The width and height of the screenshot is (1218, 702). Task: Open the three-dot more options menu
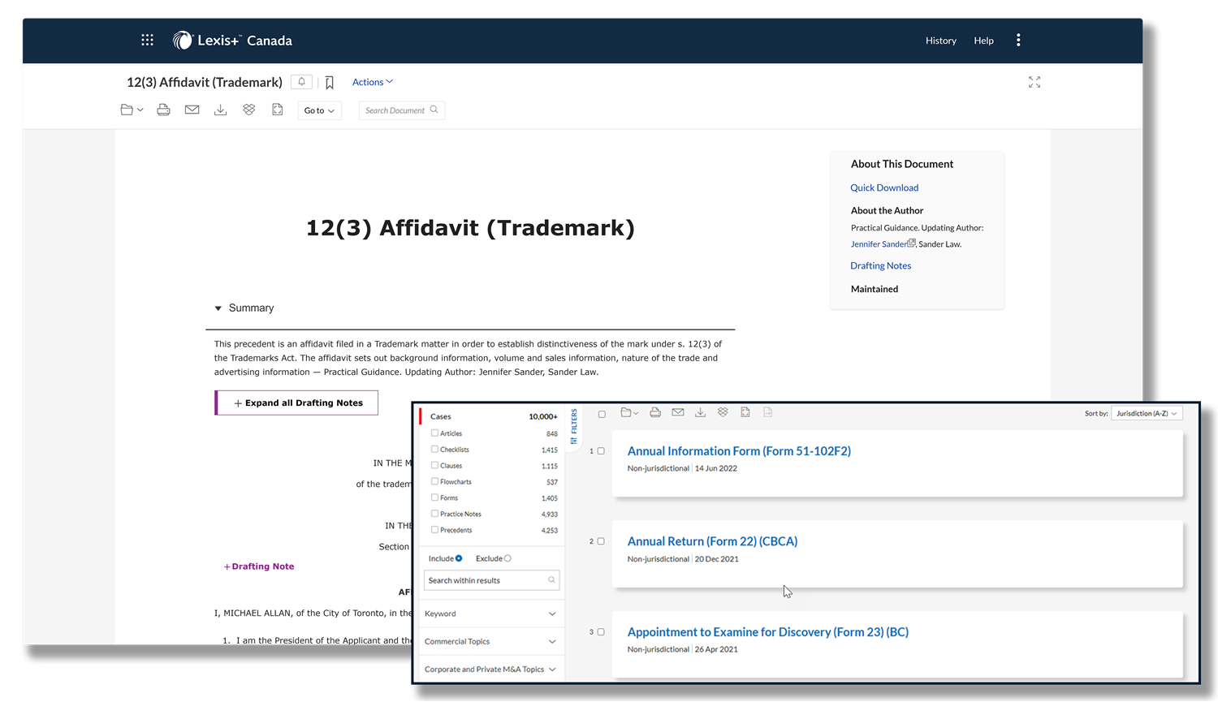[x=1018, y=40]
